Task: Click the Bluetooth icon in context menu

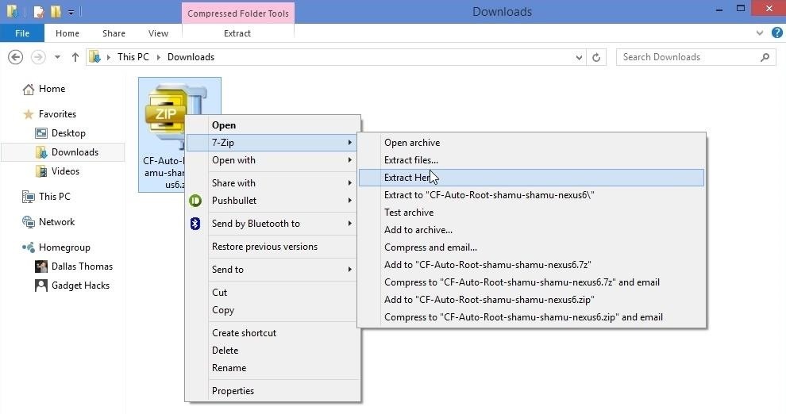Action: point(195,224)
